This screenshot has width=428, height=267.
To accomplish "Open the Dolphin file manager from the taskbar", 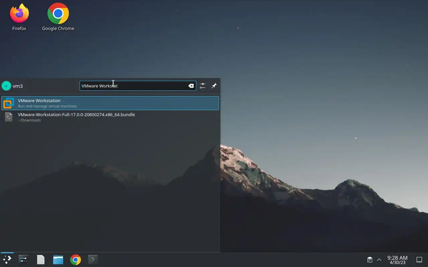I will [x=58, y=260].
